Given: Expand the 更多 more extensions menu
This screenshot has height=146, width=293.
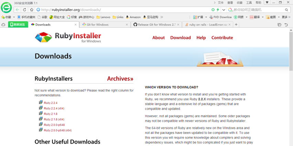Looking at the screenshot, I should tap(286, 17).
